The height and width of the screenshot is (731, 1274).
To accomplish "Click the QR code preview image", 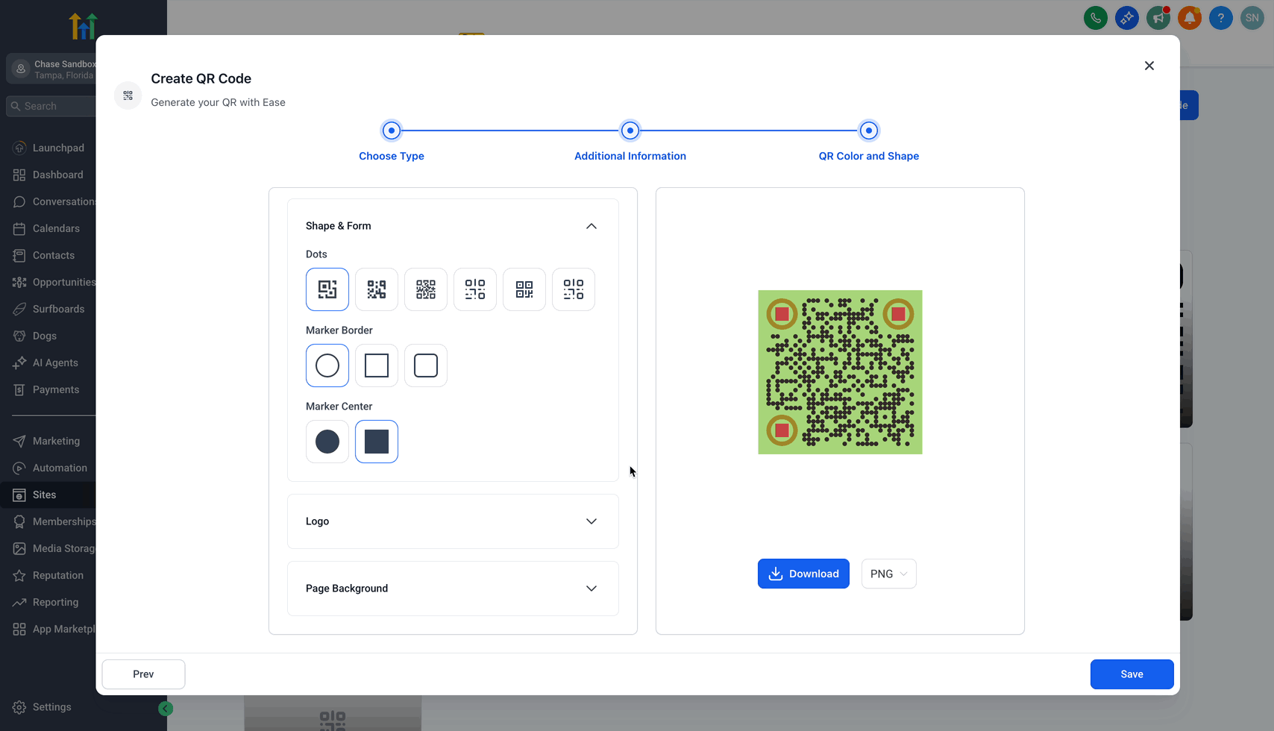I will [840, 372].
